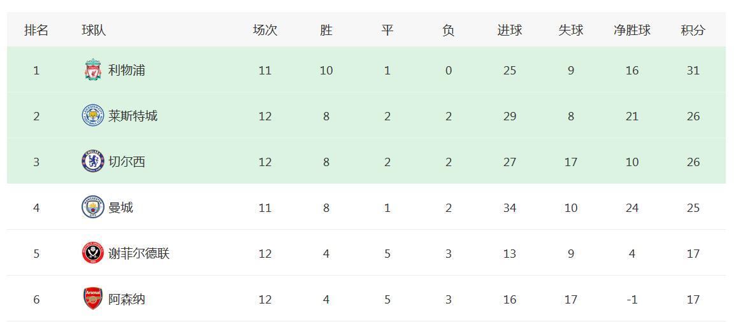
Task: Open the 利物浦 team link
Action: pyautogui.click(x=127, y=70)
